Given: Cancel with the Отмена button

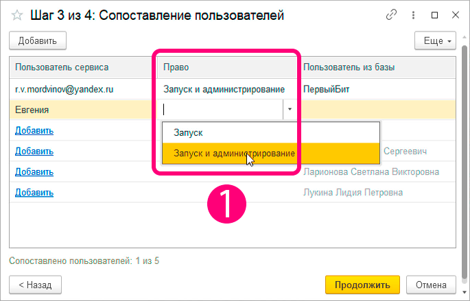Looking at the screenshot, I should pyautogui.click(x=431, y=285).
